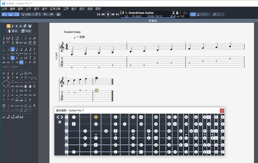Toggle the loop playback button
Image resolution: width=258 pixels, height=163 pixels.
pos(193,14)
